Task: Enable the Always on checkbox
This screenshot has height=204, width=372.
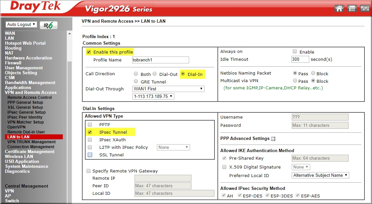Action: tap(295, 52)
